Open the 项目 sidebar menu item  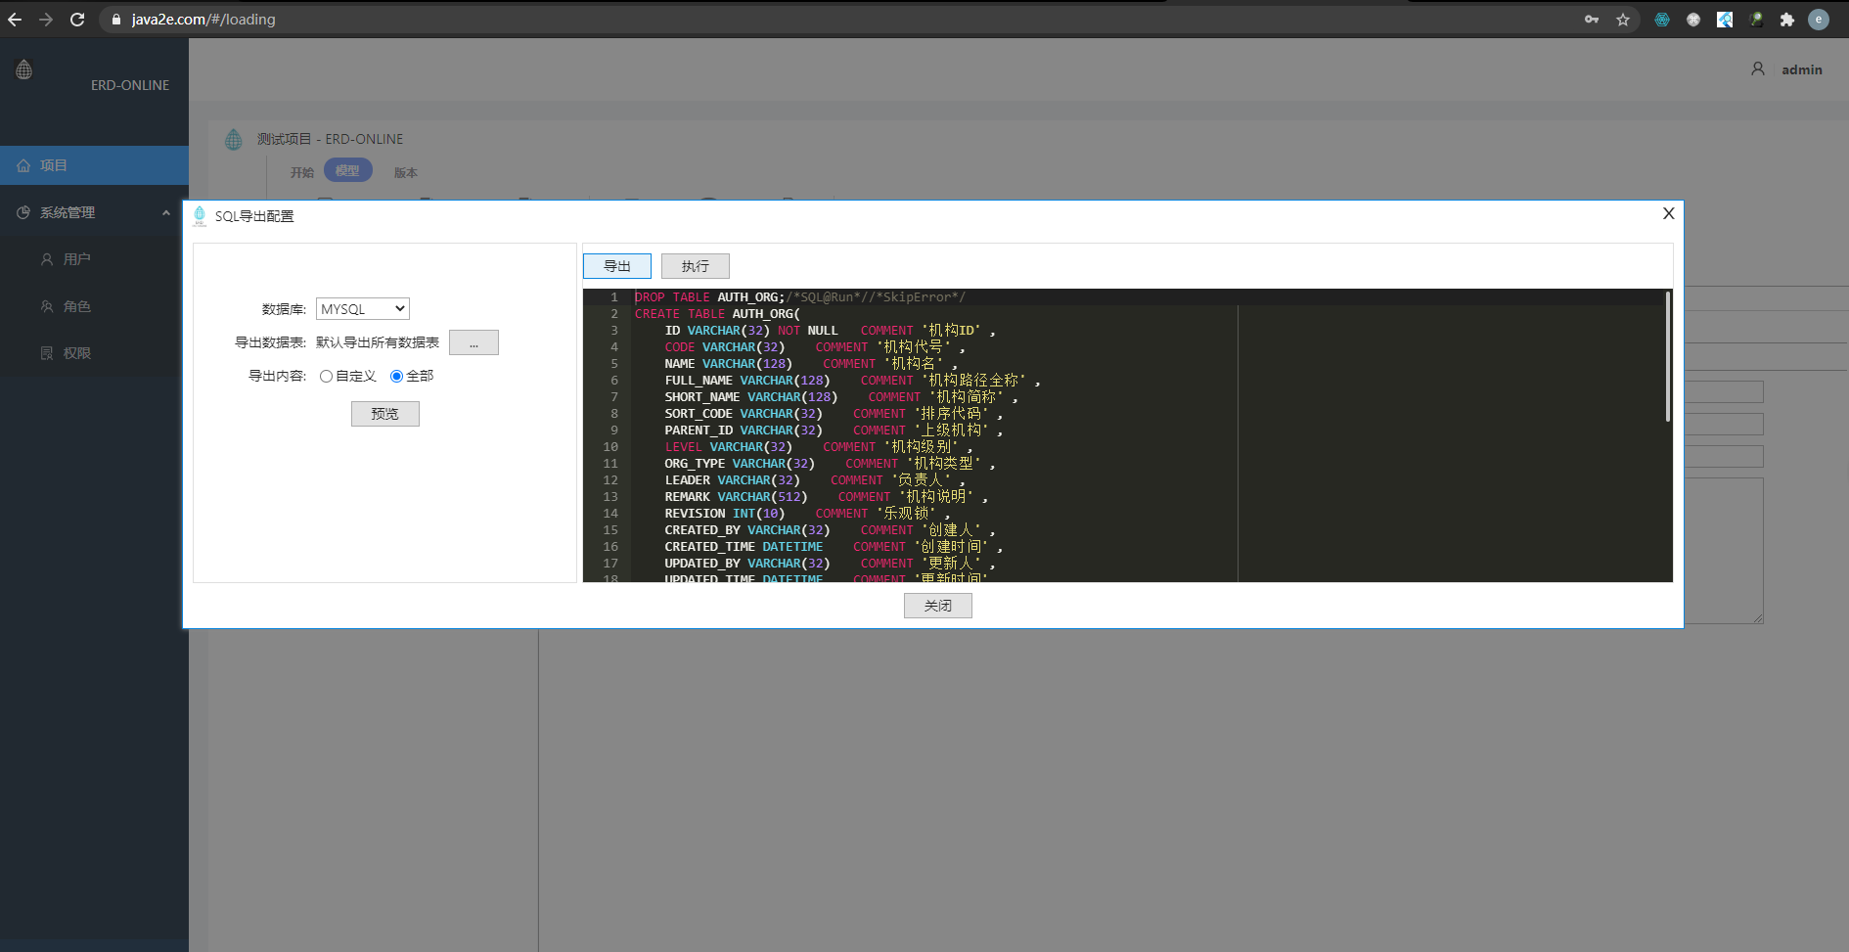(94, 165)
